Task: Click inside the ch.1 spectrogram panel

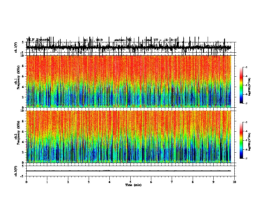Action: point(129,81)
